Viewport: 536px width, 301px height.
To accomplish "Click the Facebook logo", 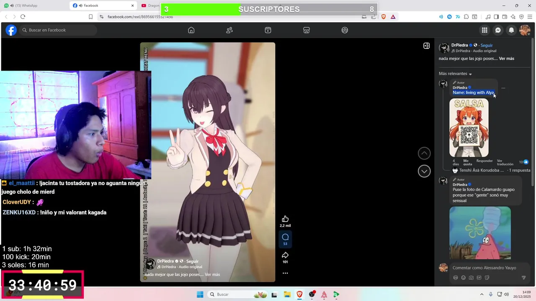I will coord(11,30).
